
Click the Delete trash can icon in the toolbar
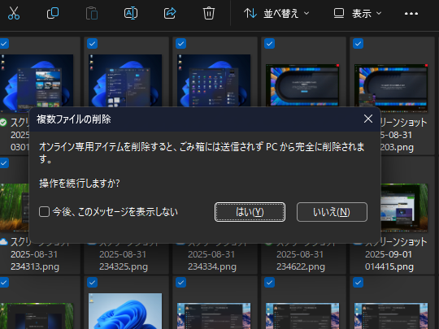pos(209,14)
